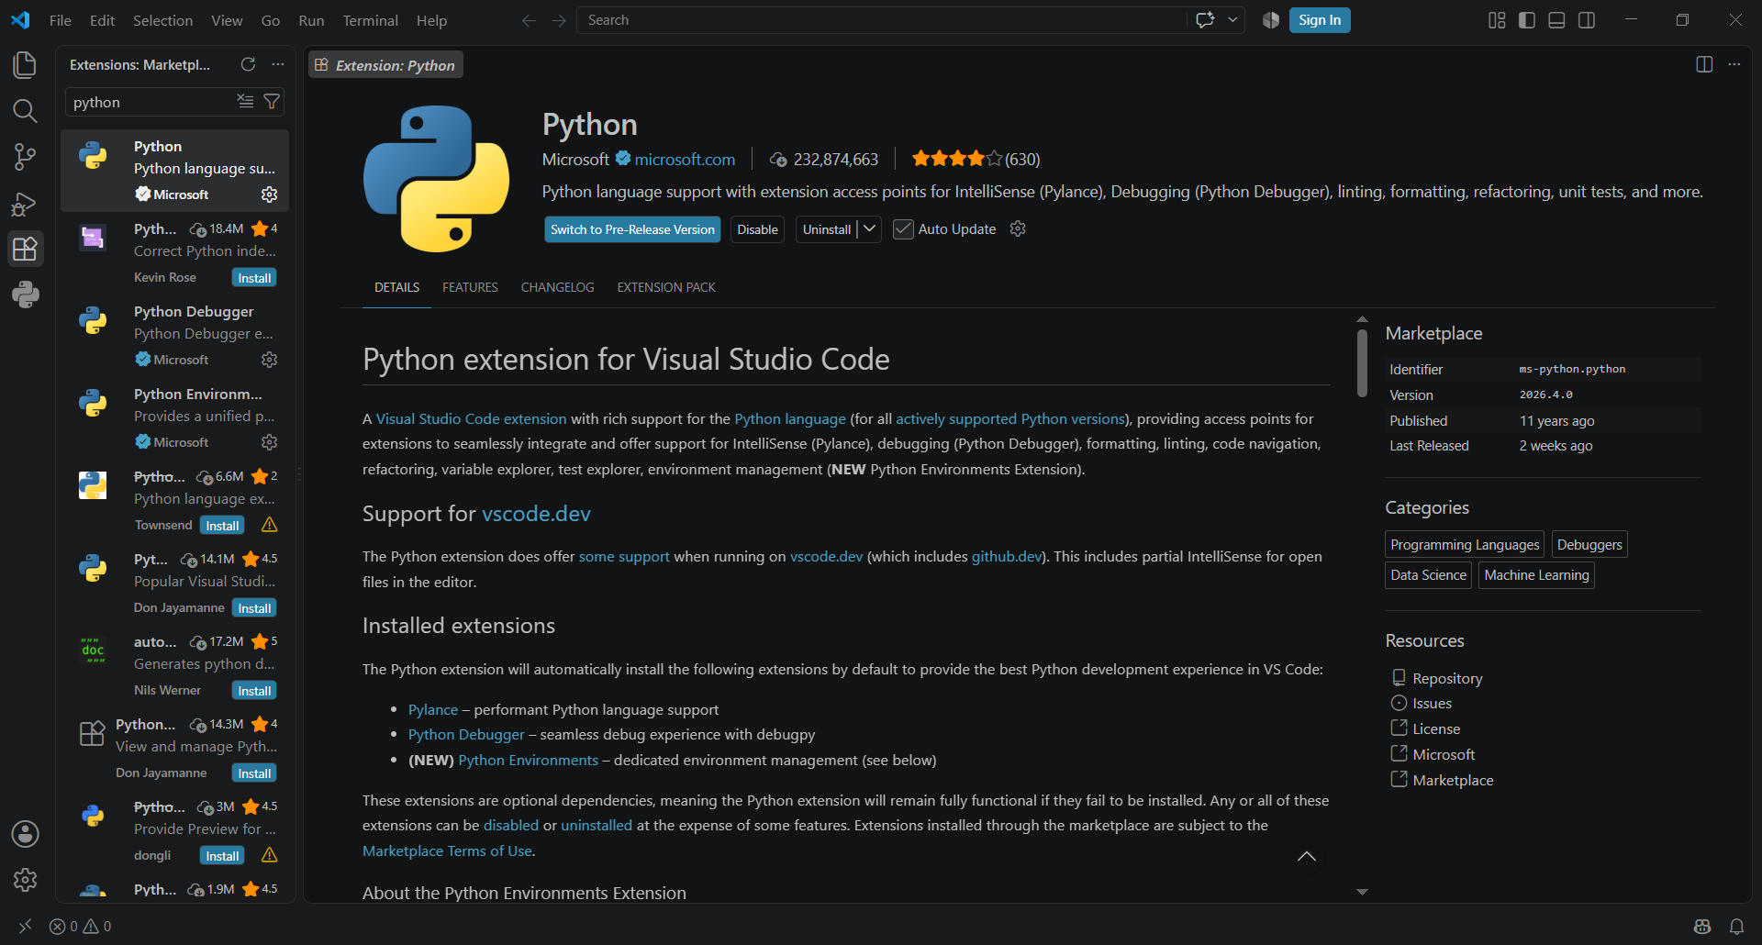
Task: Open manage gear for Python Environments extension
Action: click(269, 442)
